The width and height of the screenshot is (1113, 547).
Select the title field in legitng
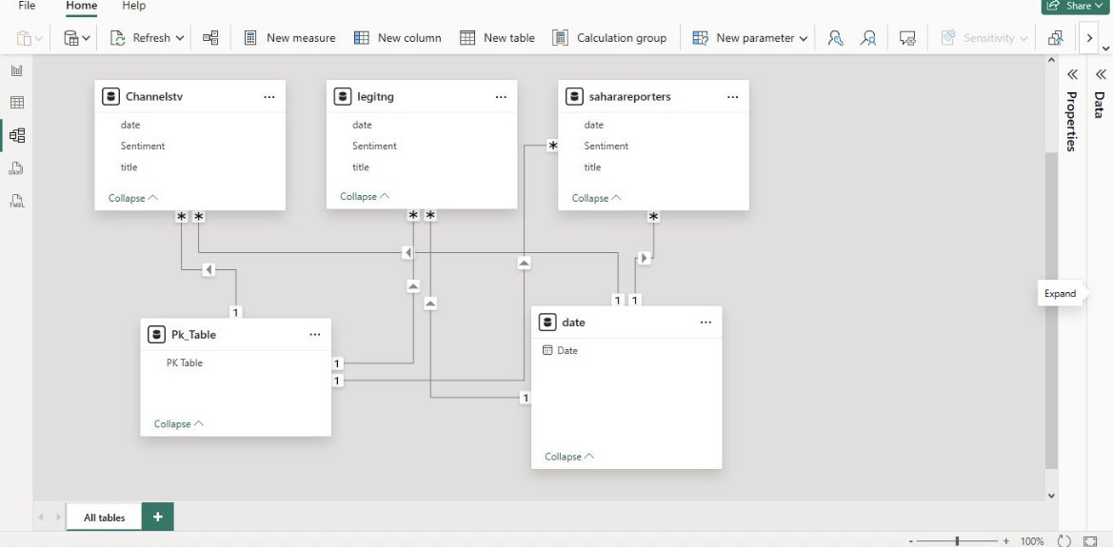[361, 167]
